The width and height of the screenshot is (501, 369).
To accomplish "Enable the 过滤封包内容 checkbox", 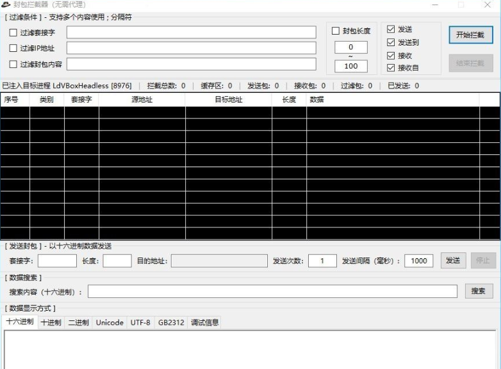I will coord(13,64).
